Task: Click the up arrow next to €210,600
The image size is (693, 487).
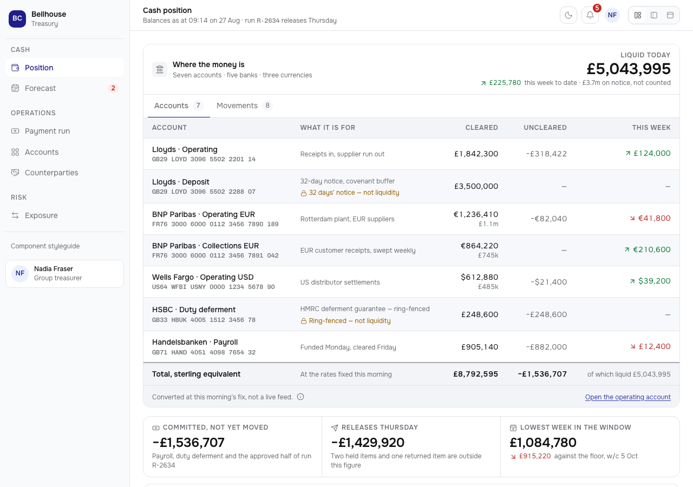Action: click(x=627, y=249)
